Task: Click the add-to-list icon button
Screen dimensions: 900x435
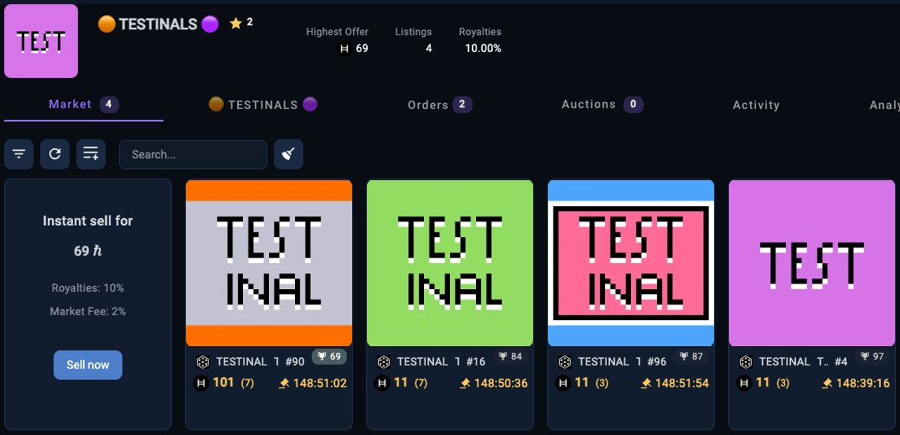Action: (91, 153)
